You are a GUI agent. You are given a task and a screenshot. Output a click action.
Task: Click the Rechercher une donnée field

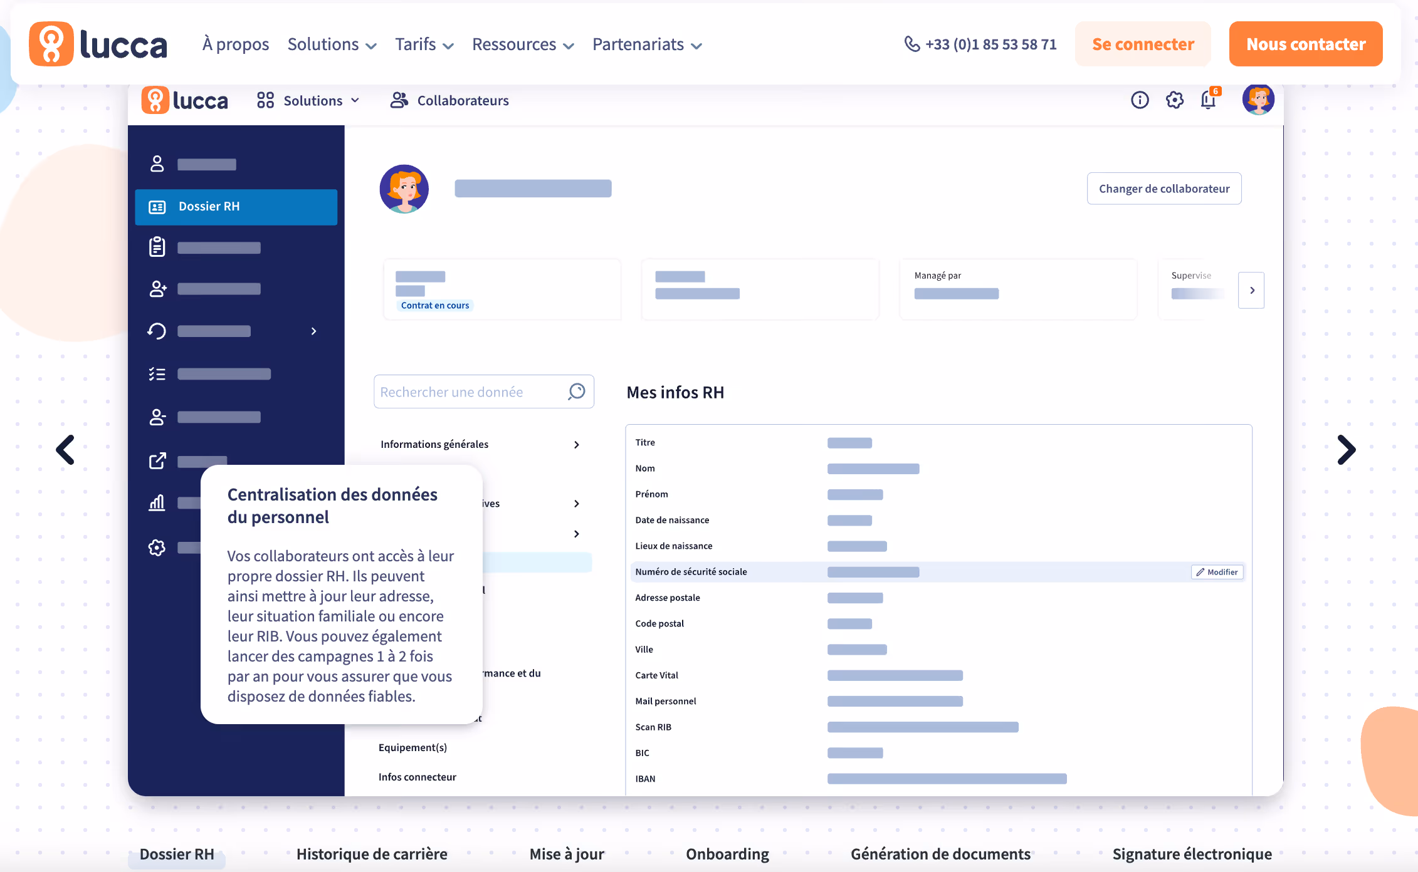point(470,392)
